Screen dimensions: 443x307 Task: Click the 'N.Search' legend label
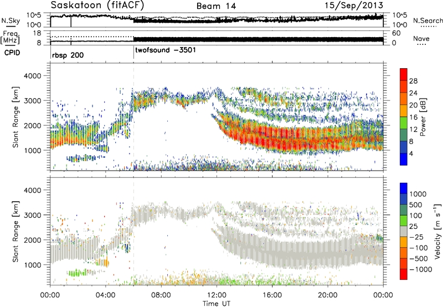pos(428,21)
